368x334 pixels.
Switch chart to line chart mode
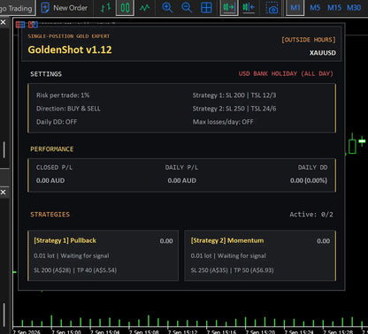144,8
